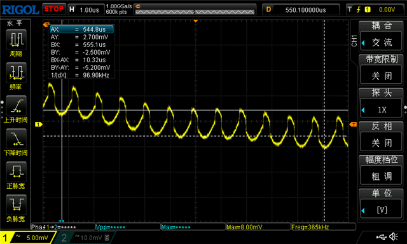
Task: Click the speaker sound icon
Action: pos(394,236)
